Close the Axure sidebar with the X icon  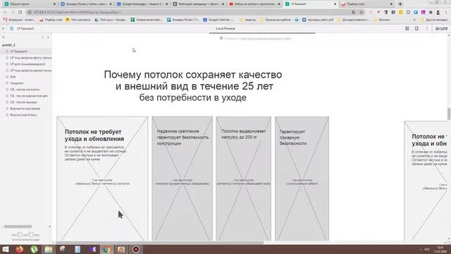tap(3, 28)
